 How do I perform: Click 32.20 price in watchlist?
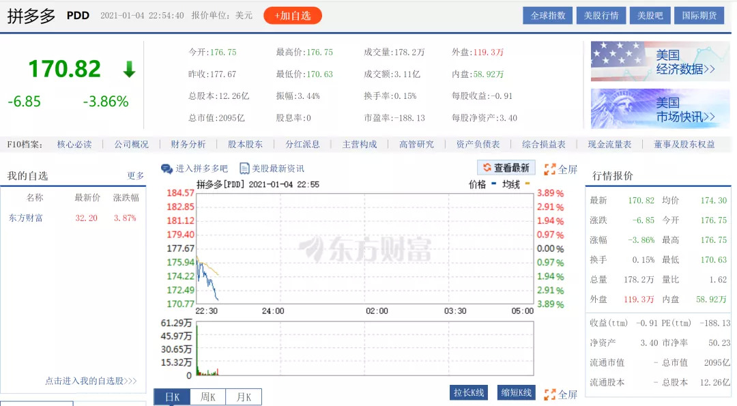click(87, 218)
